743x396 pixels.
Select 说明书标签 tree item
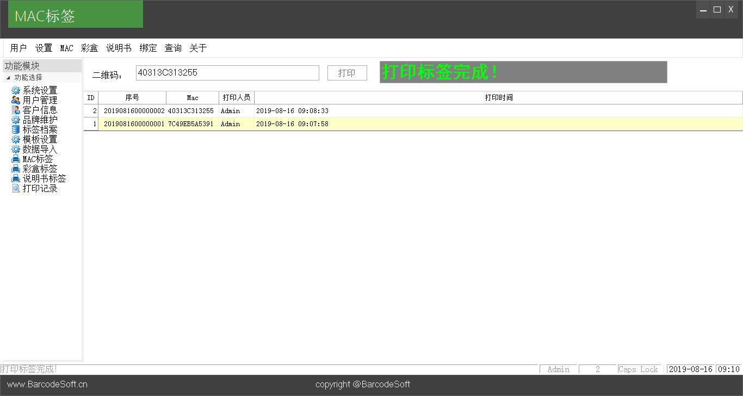pyautogui.click(x=44, y=178)
